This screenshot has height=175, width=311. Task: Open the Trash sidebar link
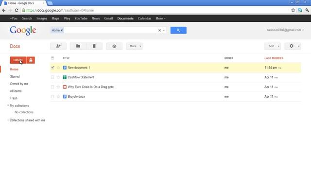14,98
